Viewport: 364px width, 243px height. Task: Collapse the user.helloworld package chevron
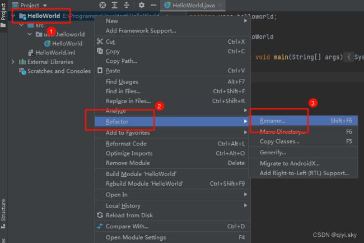coord(30,34)
